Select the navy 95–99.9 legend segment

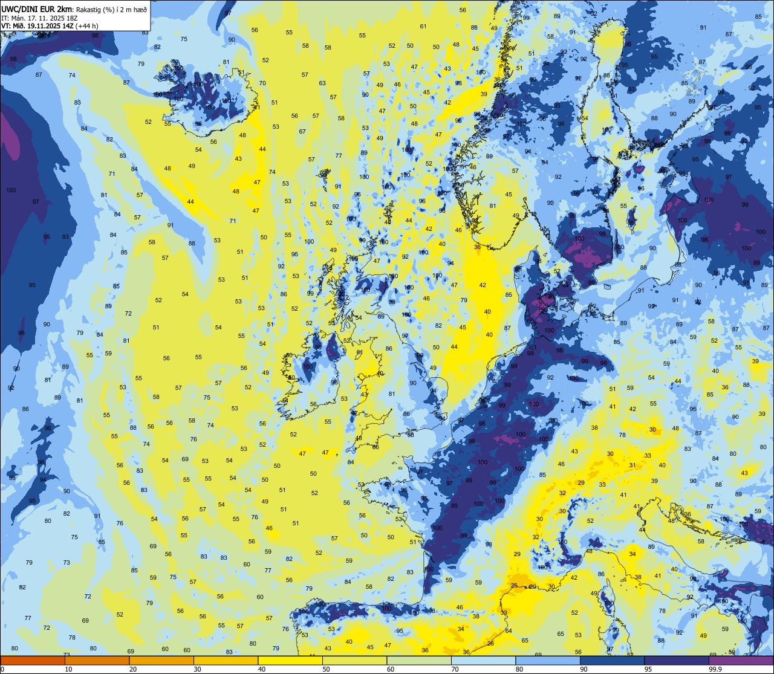677,660
